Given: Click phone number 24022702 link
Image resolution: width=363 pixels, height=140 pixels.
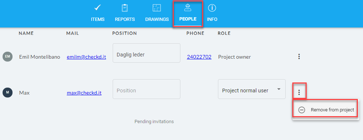Looking at the screenshot, I should [199, 57].
